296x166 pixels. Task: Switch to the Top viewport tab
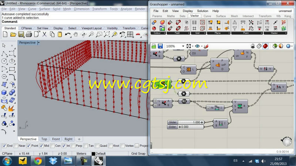pos(44,139)
